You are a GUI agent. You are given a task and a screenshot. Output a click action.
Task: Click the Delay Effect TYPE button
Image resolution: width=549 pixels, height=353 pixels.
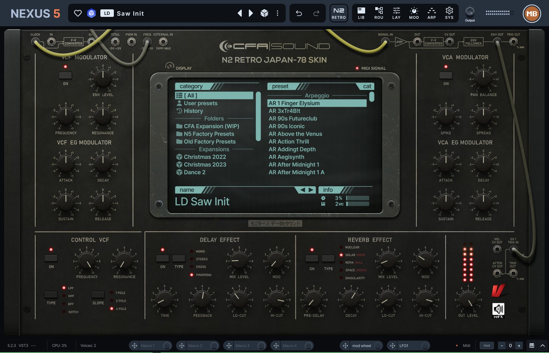click(x=179, y=258)
